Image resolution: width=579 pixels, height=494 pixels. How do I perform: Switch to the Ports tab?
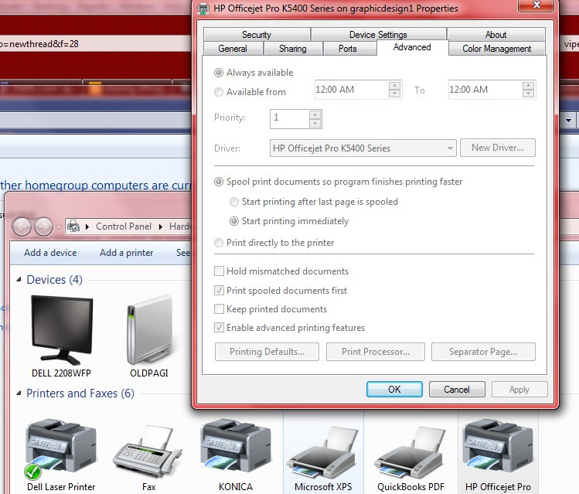(347, 49)
